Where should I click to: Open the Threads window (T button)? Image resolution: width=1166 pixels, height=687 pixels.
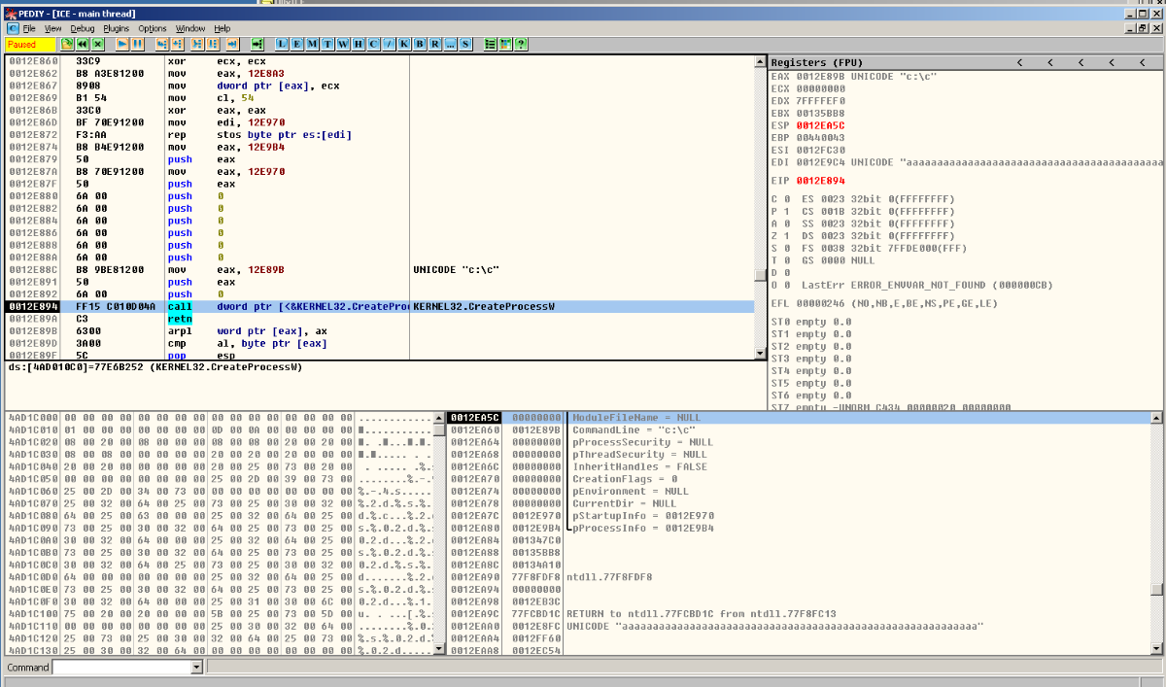[x=327, y=45]
